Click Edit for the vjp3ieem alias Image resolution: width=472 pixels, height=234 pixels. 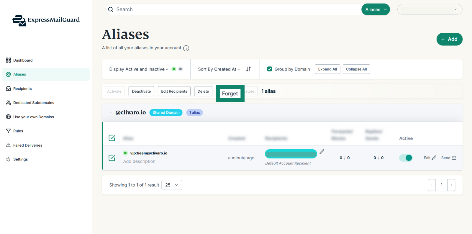[430, 158]
